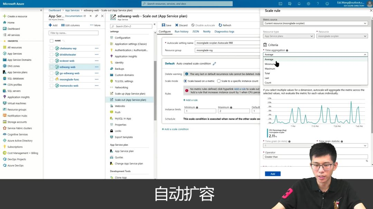The width and height of the screenshot is (373, 209).
Task: Open the Operator Greater than dropdown
Action: (315, 157)
